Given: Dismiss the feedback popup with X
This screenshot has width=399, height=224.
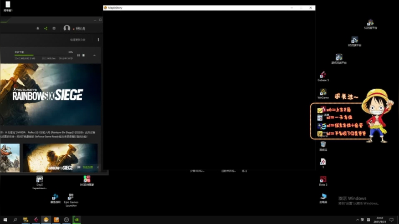Looking at the screenshot, I should 98,167.
